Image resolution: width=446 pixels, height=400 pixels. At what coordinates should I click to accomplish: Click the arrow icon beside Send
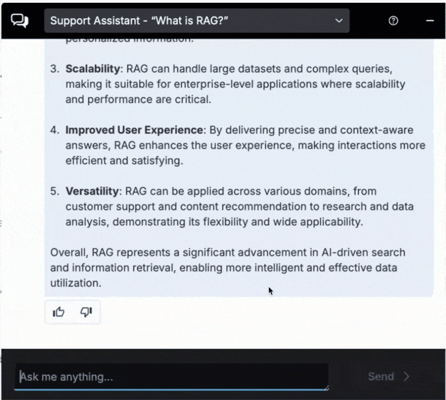[x=406, y=376]
